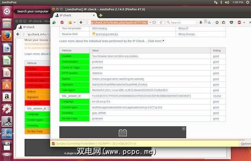Click the 'neutral' rating for SSL_session_id
The image size is (251, 161).
click(217, 96)
